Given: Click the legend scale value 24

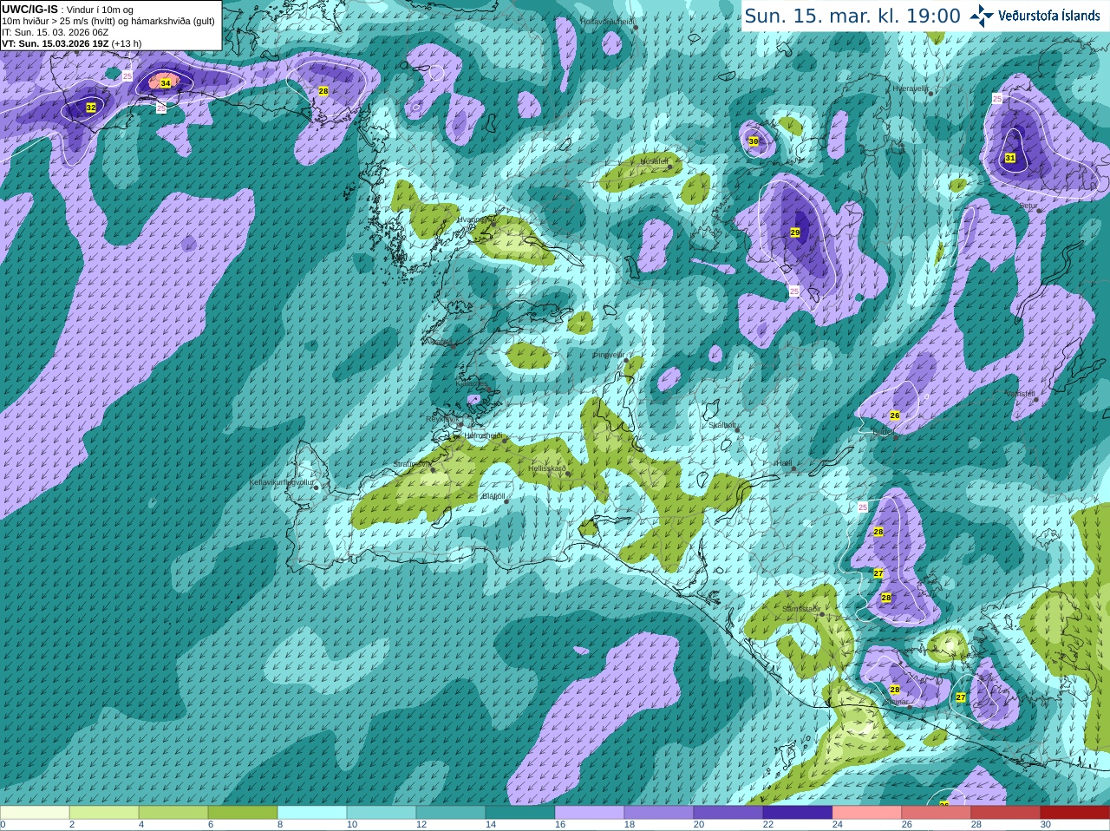Looking at the screenshot, I should click(x=838, y=825).
